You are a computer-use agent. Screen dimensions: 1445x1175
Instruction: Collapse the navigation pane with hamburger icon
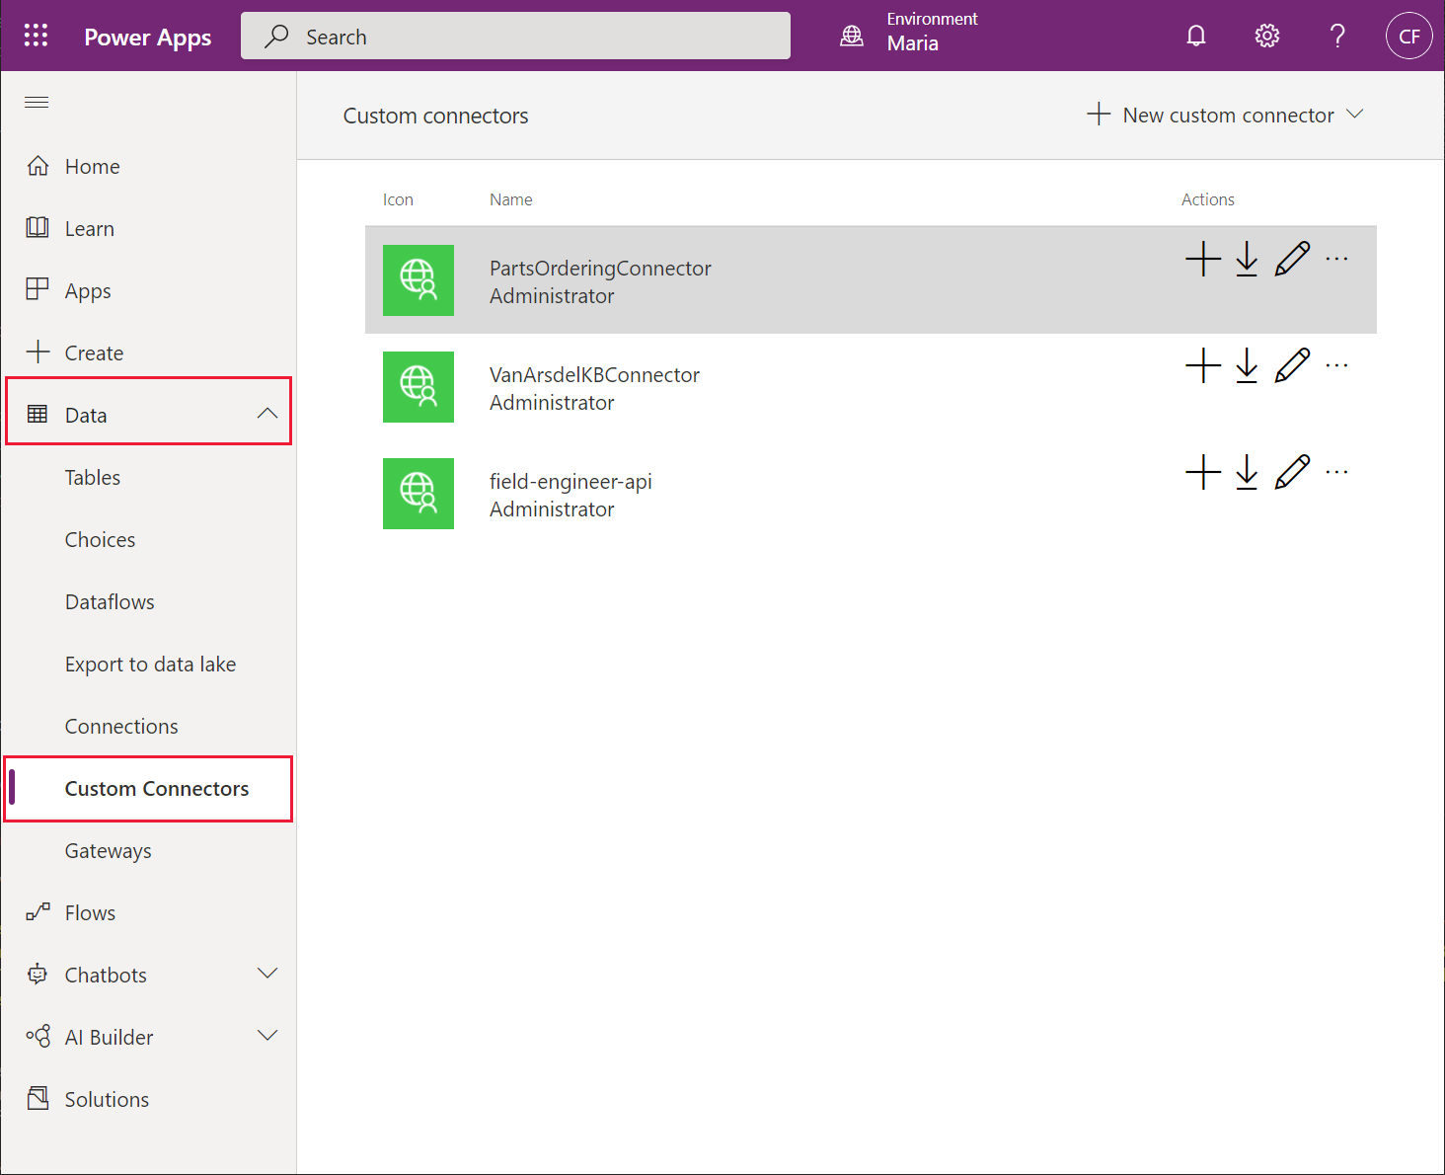click(37, 102)
